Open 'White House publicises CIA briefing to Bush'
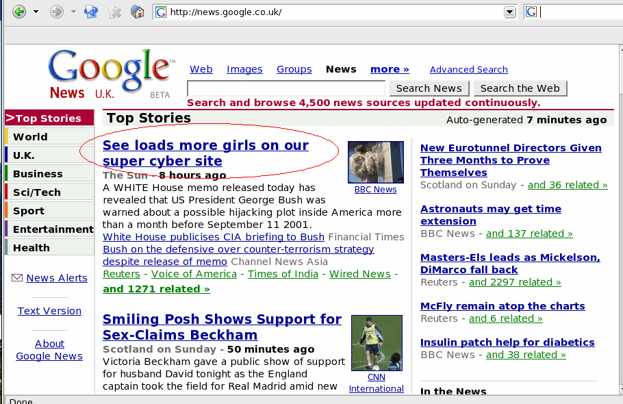The height and width of the screenshot is (404, 623). pyautogui.click(x=214, y=237)
